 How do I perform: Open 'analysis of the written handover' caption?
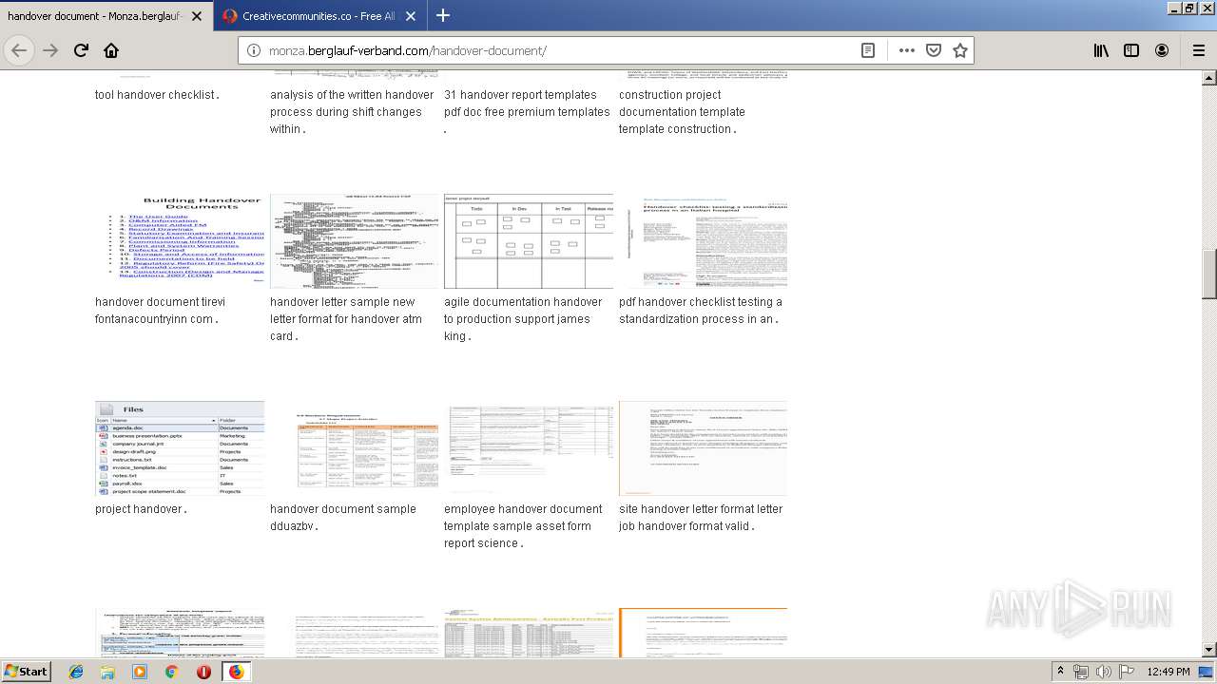(352, 112)
